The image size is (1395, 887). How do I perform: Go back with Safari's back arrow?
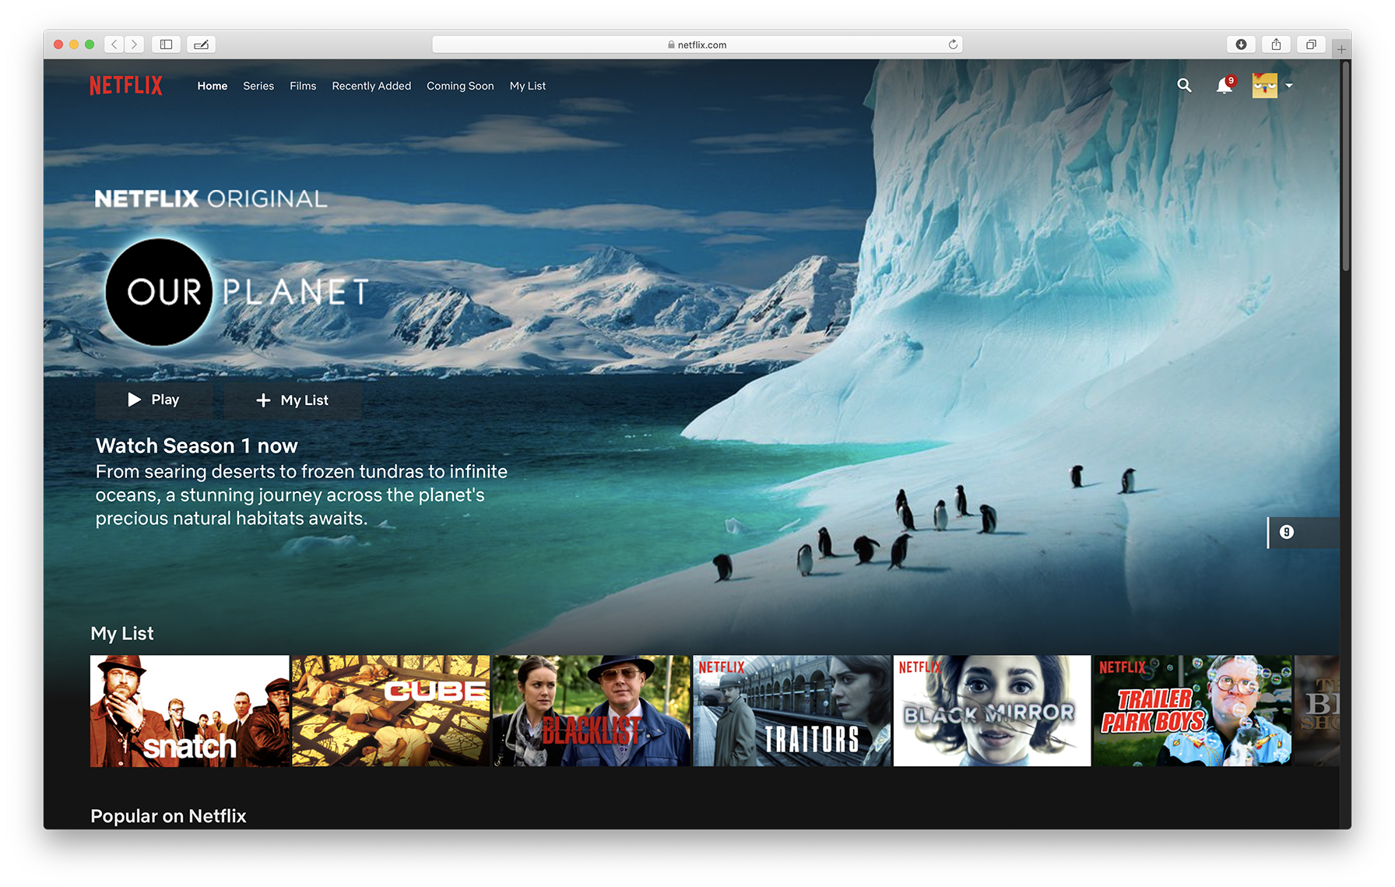point(114,44)
